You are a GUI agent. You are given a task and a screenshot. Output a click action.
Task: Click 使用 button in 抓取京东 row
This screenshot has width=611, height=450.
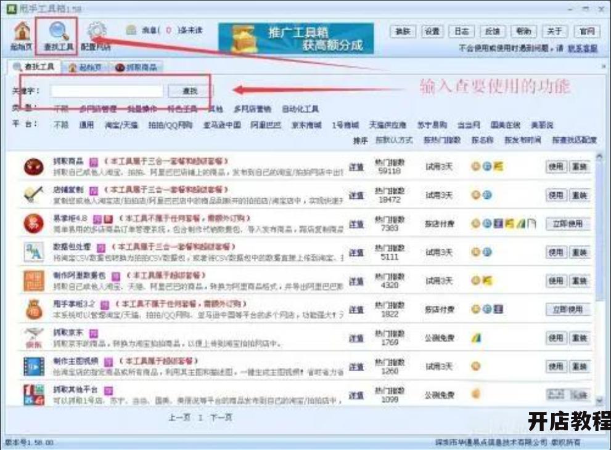tap(556, 338)
